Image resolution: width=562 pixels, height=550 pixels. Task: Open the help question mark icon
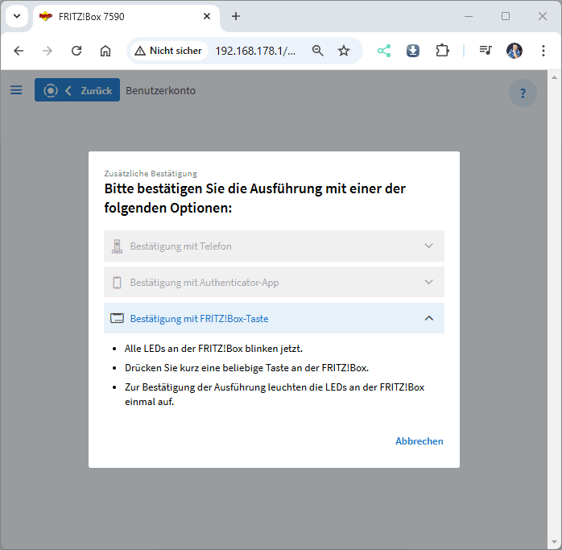click(x=523, y=93)
